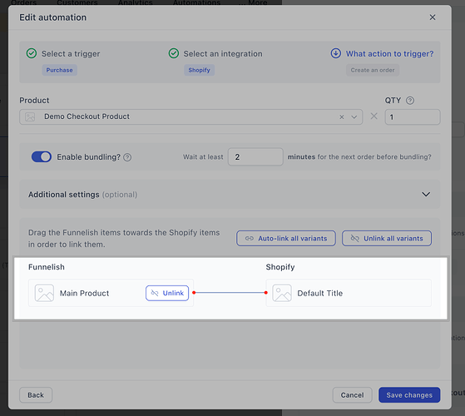This screenshot has width=465, height=416.
Task: Click Unlink all variants button
Action: (x=387, y=239)
